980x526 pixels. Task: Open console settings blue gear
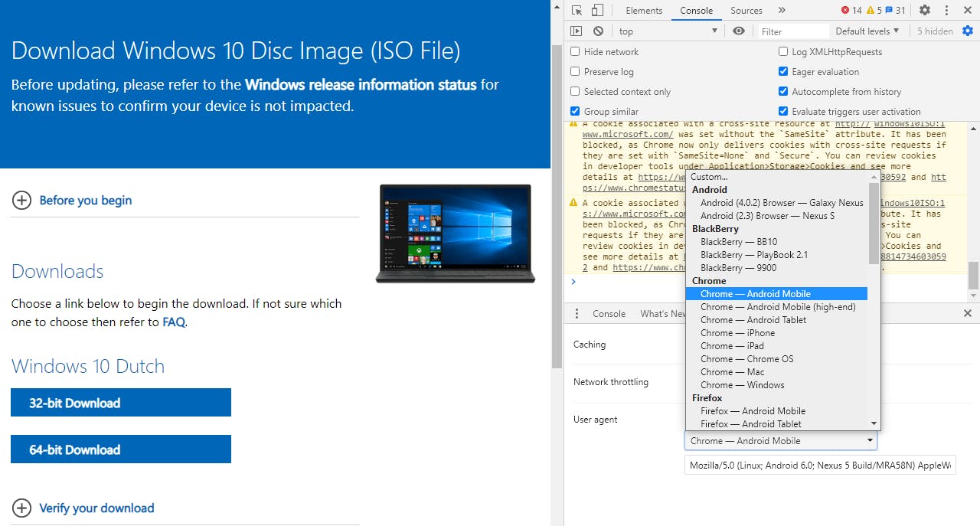tap(968, 31)
